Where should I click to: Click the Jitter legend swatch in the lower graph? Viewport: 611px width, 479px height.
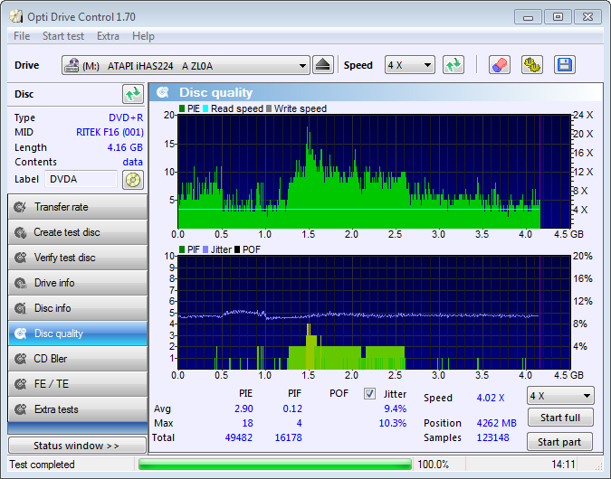205,249
